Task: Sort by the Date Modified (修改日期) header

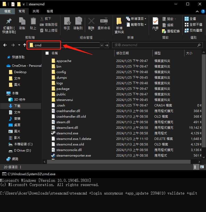Action: (x=122, y=53)
